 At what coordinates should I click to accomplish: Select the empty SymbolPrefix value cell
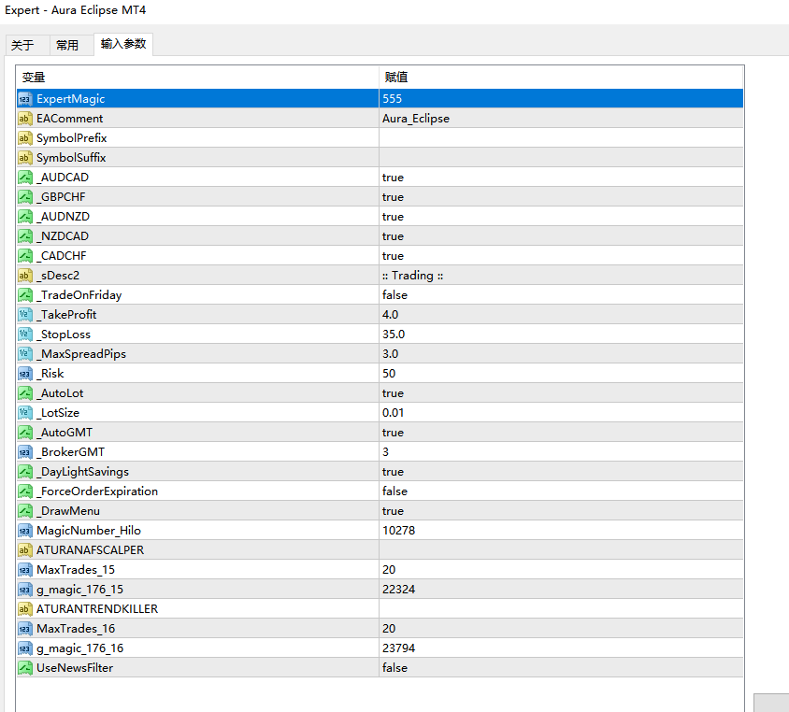coord(561,138)
